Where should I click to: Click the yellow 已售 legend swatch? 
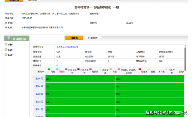pos(149,70)
